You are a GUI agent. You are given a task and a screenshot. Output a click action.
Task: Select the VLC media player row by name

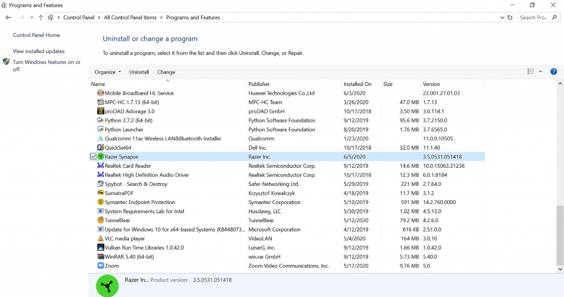(x=124, y=239)
